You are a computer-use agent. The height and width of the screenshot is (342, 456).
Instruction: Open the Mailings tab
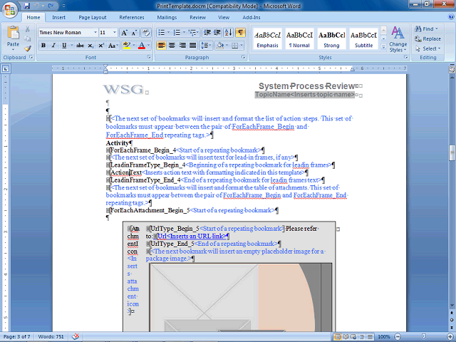167,17
